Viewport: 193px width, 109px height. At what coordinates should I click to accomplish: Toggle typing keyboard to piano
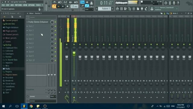coord(82,2)
